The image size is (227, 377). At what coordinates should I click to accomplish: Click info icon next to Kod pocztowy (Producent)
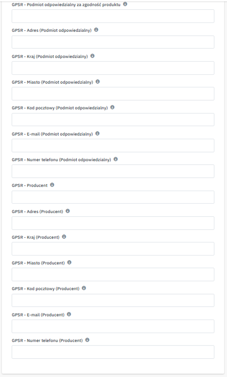point(84,288)
